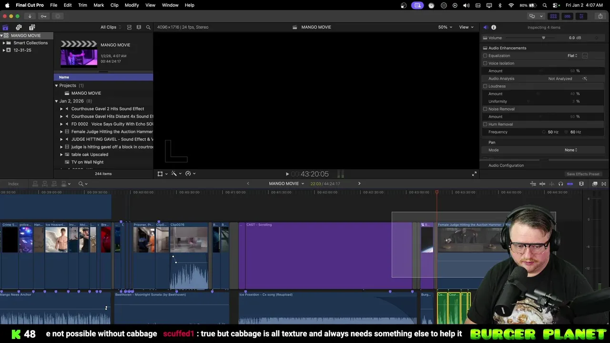The height and width of the screenshot is (343, 610).
Task: Expand the table oak Upscaled clip
Action: click(61, 154)
